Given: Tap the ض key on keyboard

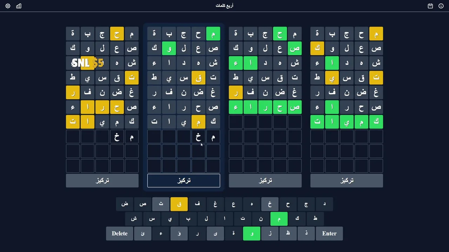Looking at the screenshot, I should point(125,204).
